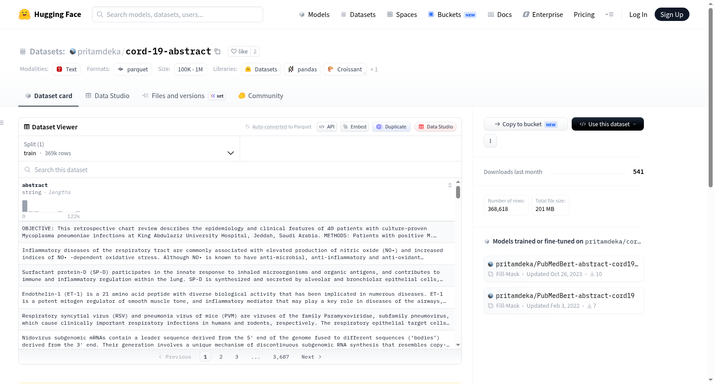Viewport: 714px width, 384px height.
Task: Select the Surfactant protein-D row
Action: coord(237,276)
